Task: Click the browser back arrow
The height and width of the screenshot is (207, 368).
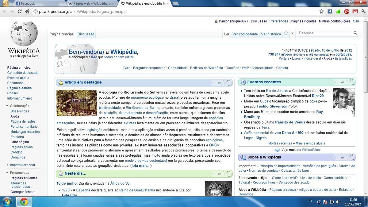Action: click(4, 11)
